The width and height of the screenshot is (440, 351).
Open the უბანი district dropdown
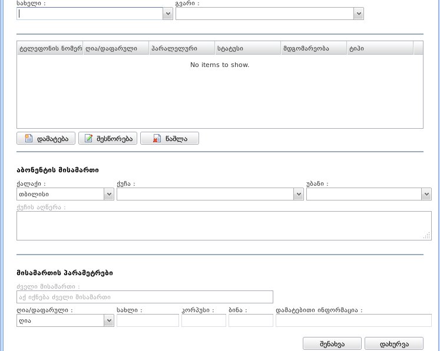coord(426,194)
